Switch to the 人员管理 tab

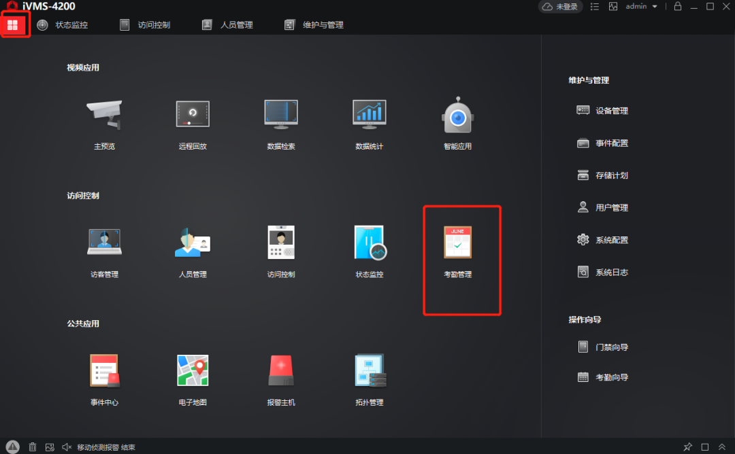228,25
